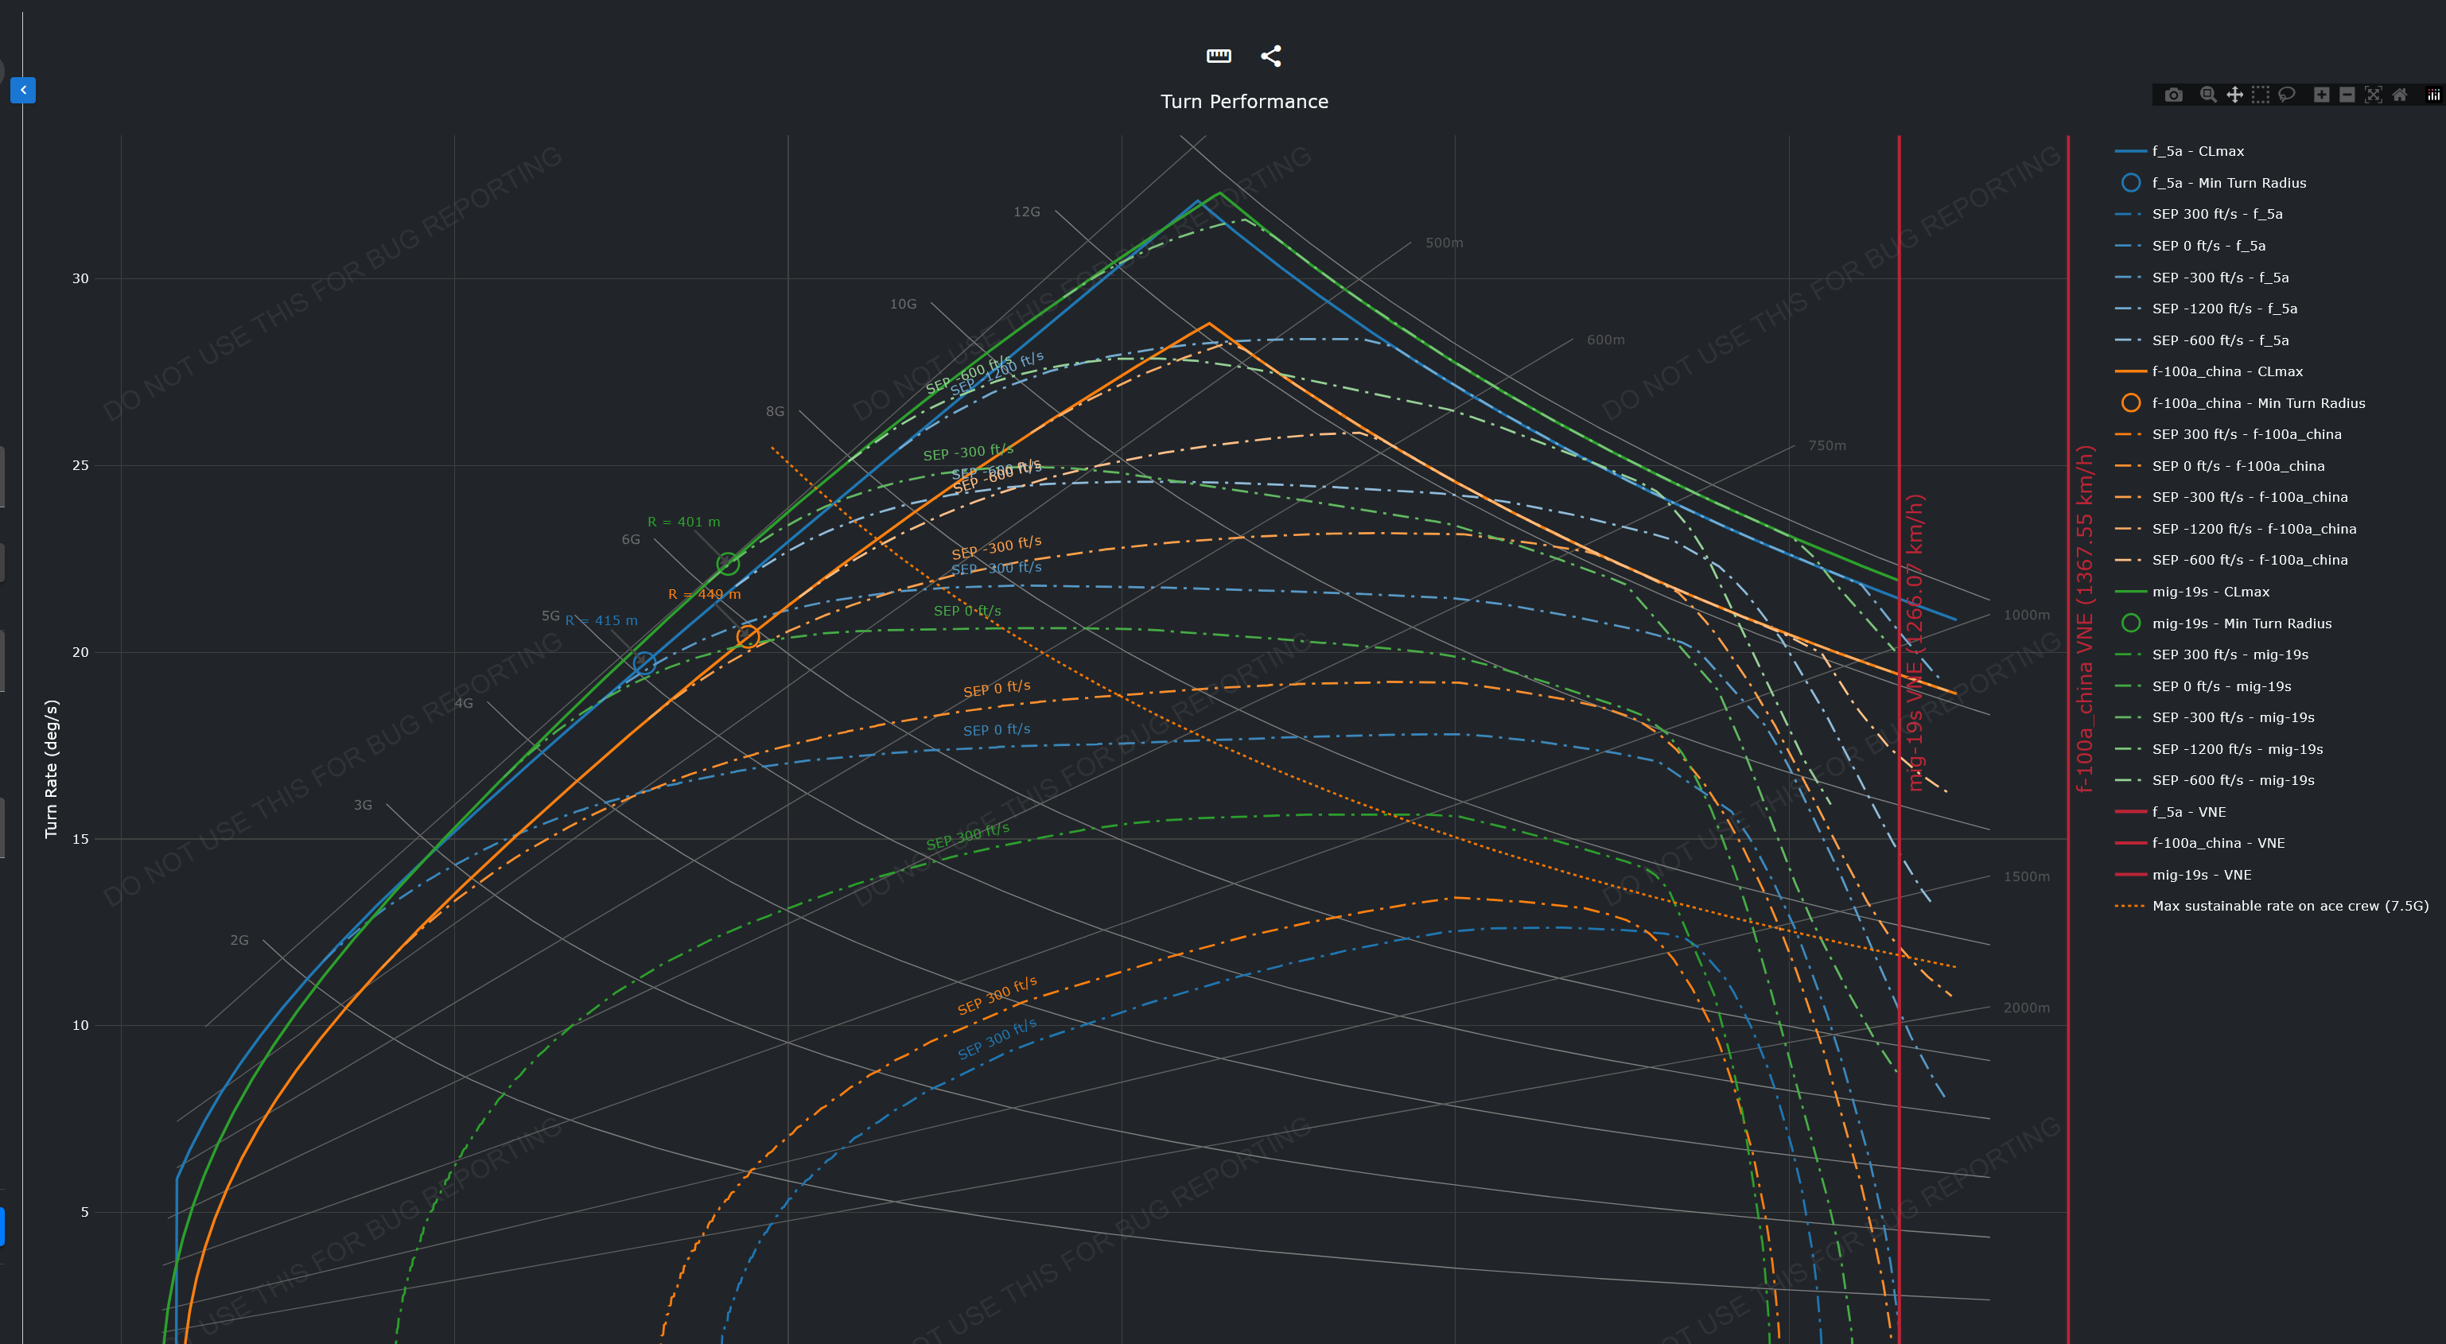Image resolution: width=2446 pixels, height=1344 pixels.
Task: Click the Zoom in plus button
Action: pyautogui.click(x=2322, y=95)
